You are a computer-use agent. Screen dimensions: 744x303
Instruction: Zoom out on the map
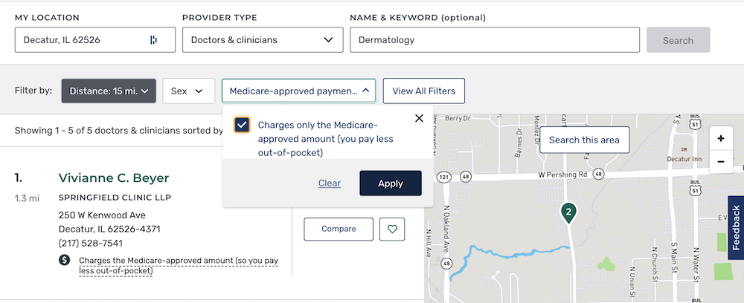[721, 161]
